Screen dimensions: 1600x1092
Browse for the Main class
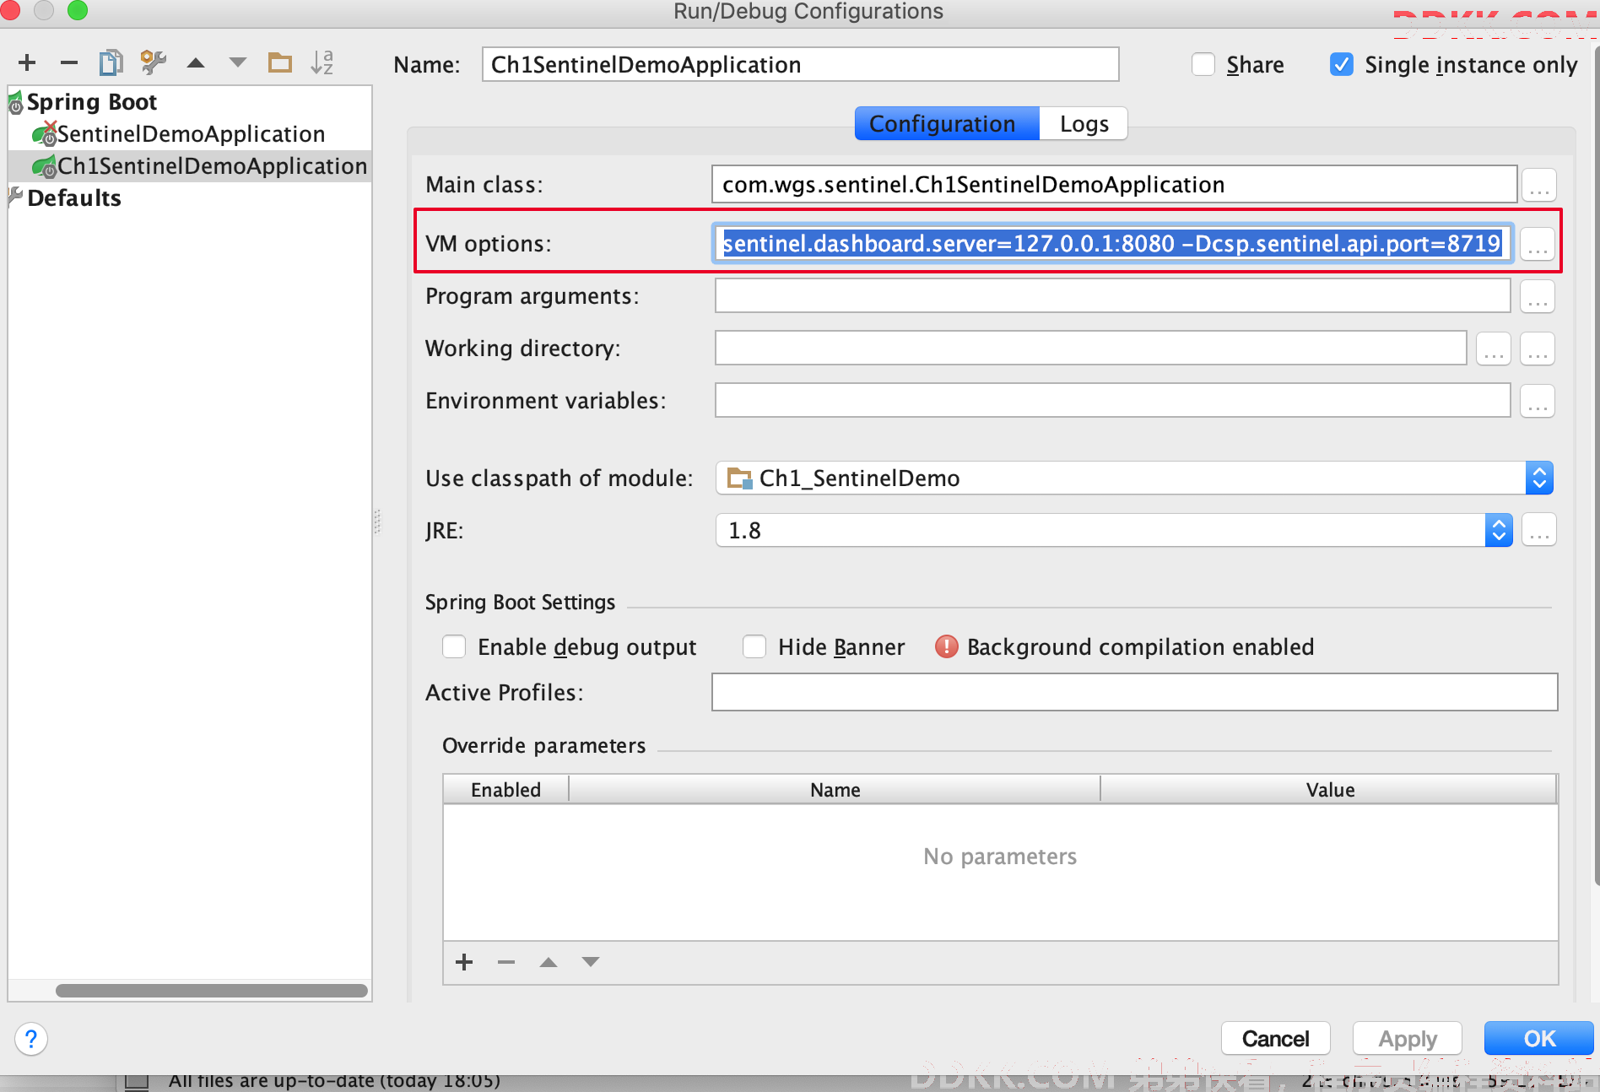click(x=1539, y=185)
